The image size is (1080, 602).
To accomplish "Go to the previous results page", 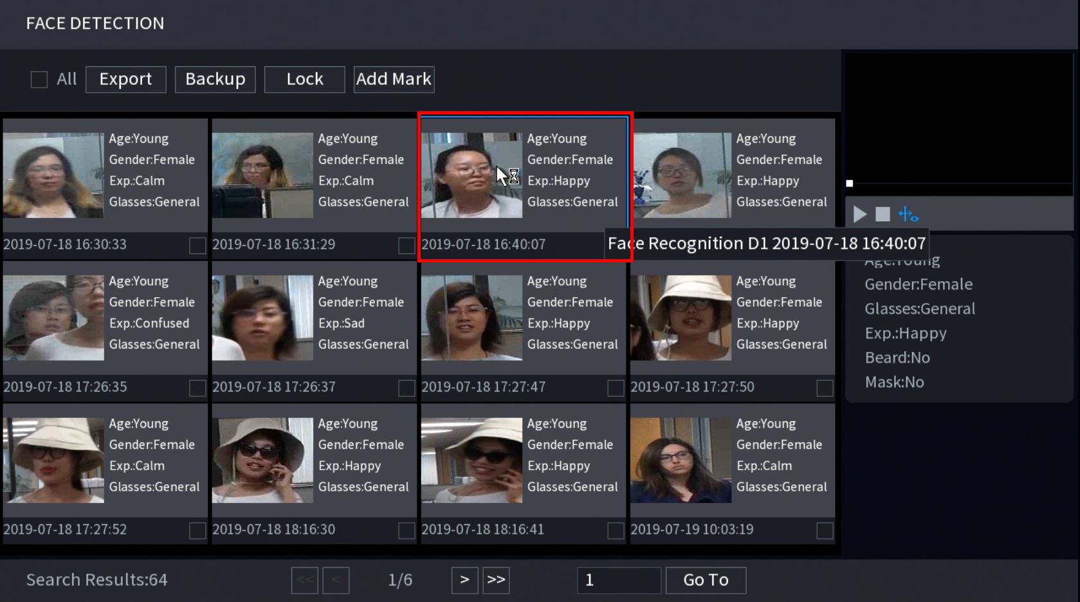I will 336,580.
